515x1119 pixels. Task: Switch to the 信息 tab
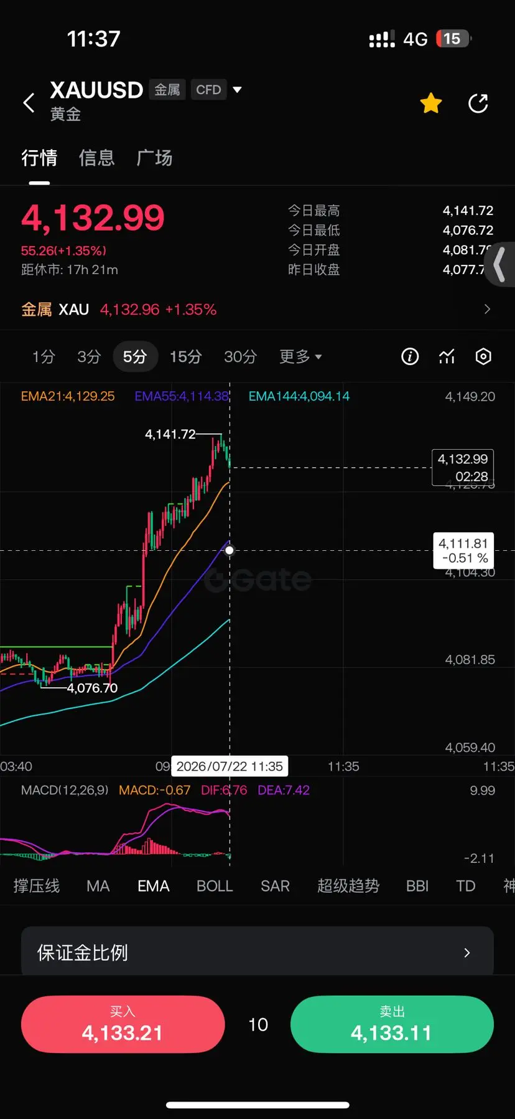96,158
